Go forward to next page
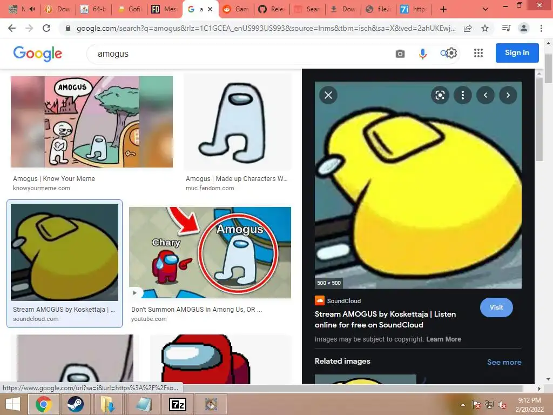 [29, 28]
